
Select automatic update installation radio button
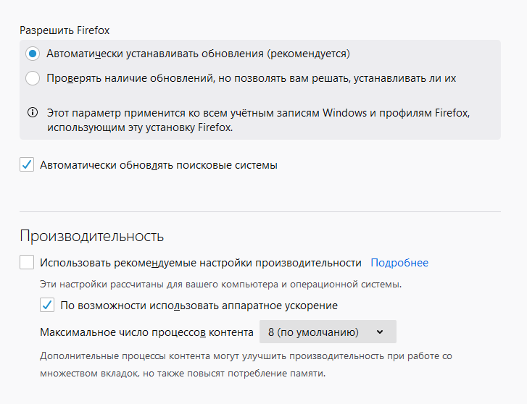pos(33,54)
